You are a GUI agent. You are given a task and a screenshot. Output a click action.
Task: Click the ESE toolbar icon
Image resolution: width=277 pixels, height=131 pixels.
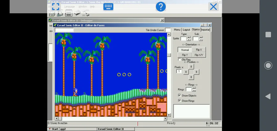[x=52, y=14]
